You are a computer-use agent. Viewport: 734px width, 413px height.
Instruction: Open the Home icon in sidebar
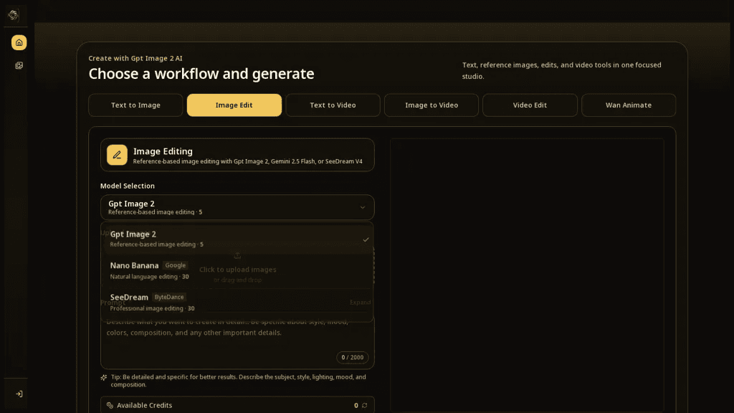(19, 42)
